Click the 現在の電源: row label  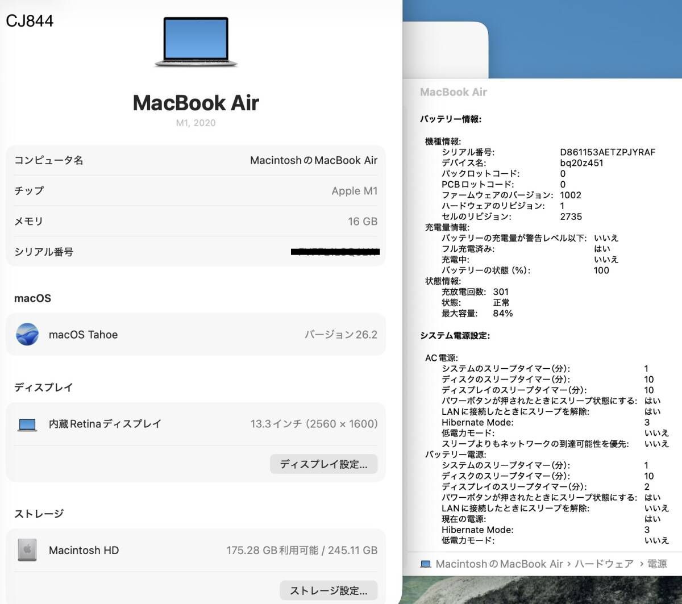click(464, 519)
